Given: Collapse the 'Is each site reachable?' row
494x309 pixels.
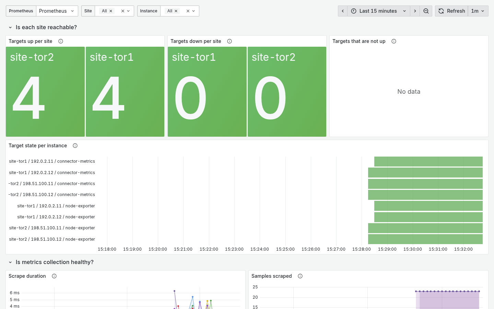Looking at the screenshot, I should coord(10,27).
